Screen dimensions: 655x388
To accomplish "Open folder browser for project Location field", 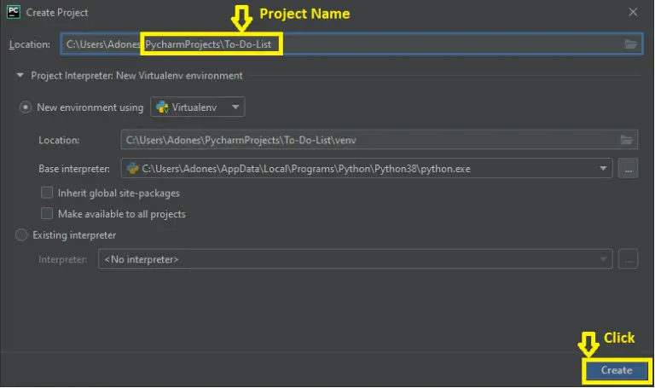I will [x=630, y=44].
